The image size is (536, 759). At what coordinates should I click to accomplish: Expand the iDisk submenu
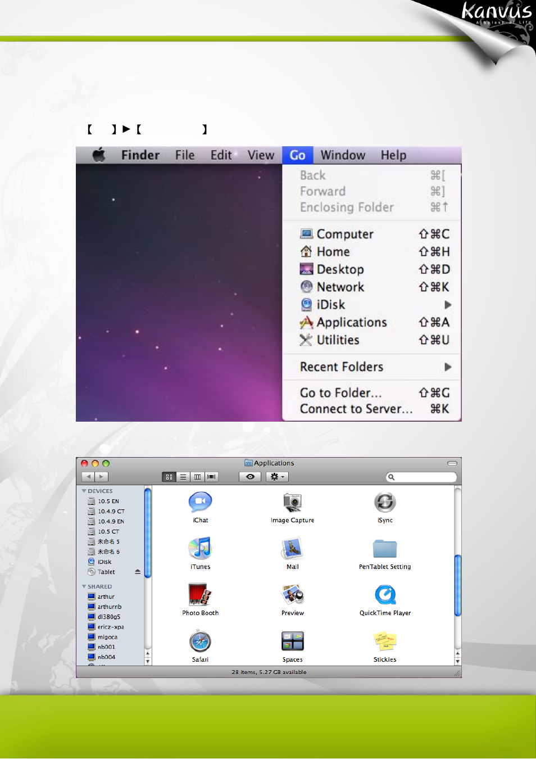click(372, 305)
